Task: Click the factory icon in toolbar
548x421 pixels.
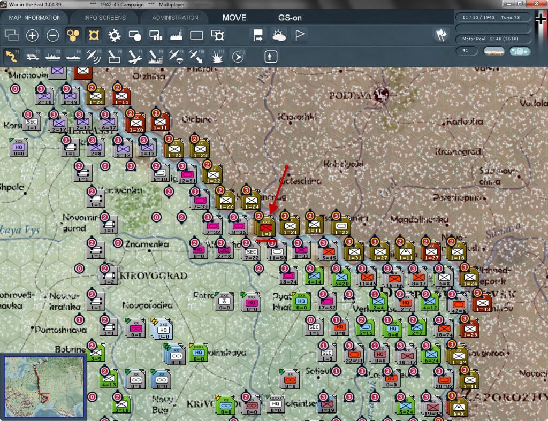Action: coord(176,35)
